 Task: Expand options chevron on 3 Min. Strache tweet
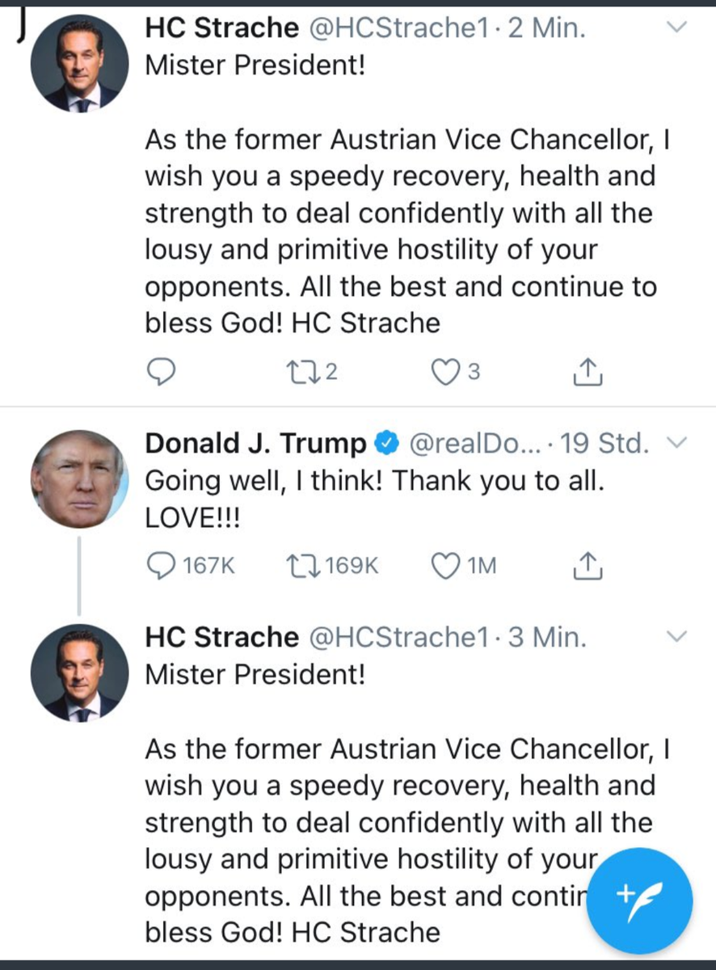679,636
